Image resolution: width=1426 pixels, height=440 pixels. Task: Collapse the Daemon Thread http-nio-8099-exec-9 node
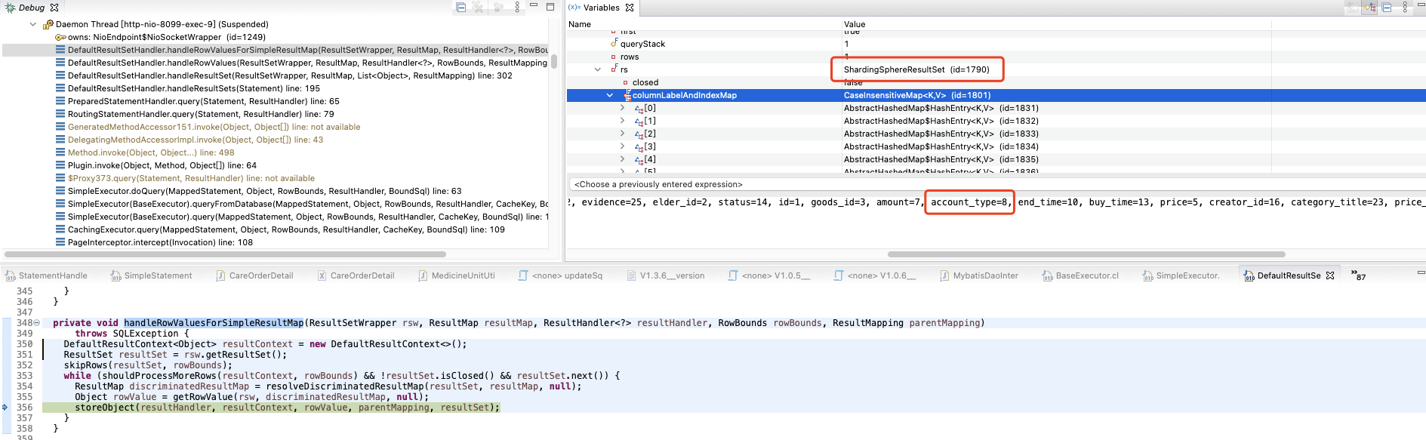32,24
